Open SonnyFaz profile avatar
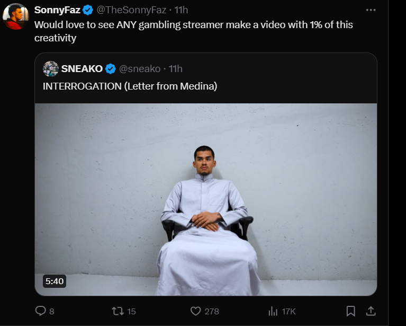Image resolution: width=406 pixels, height=326 pixels. point(15,16)
